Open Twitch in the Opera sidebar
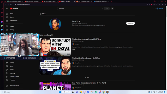Viewport: 167px width, 94px height. point(2,16)
